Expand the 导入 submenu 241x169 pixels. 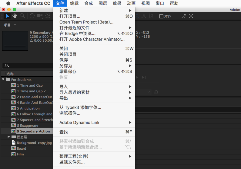coord(94,87)
